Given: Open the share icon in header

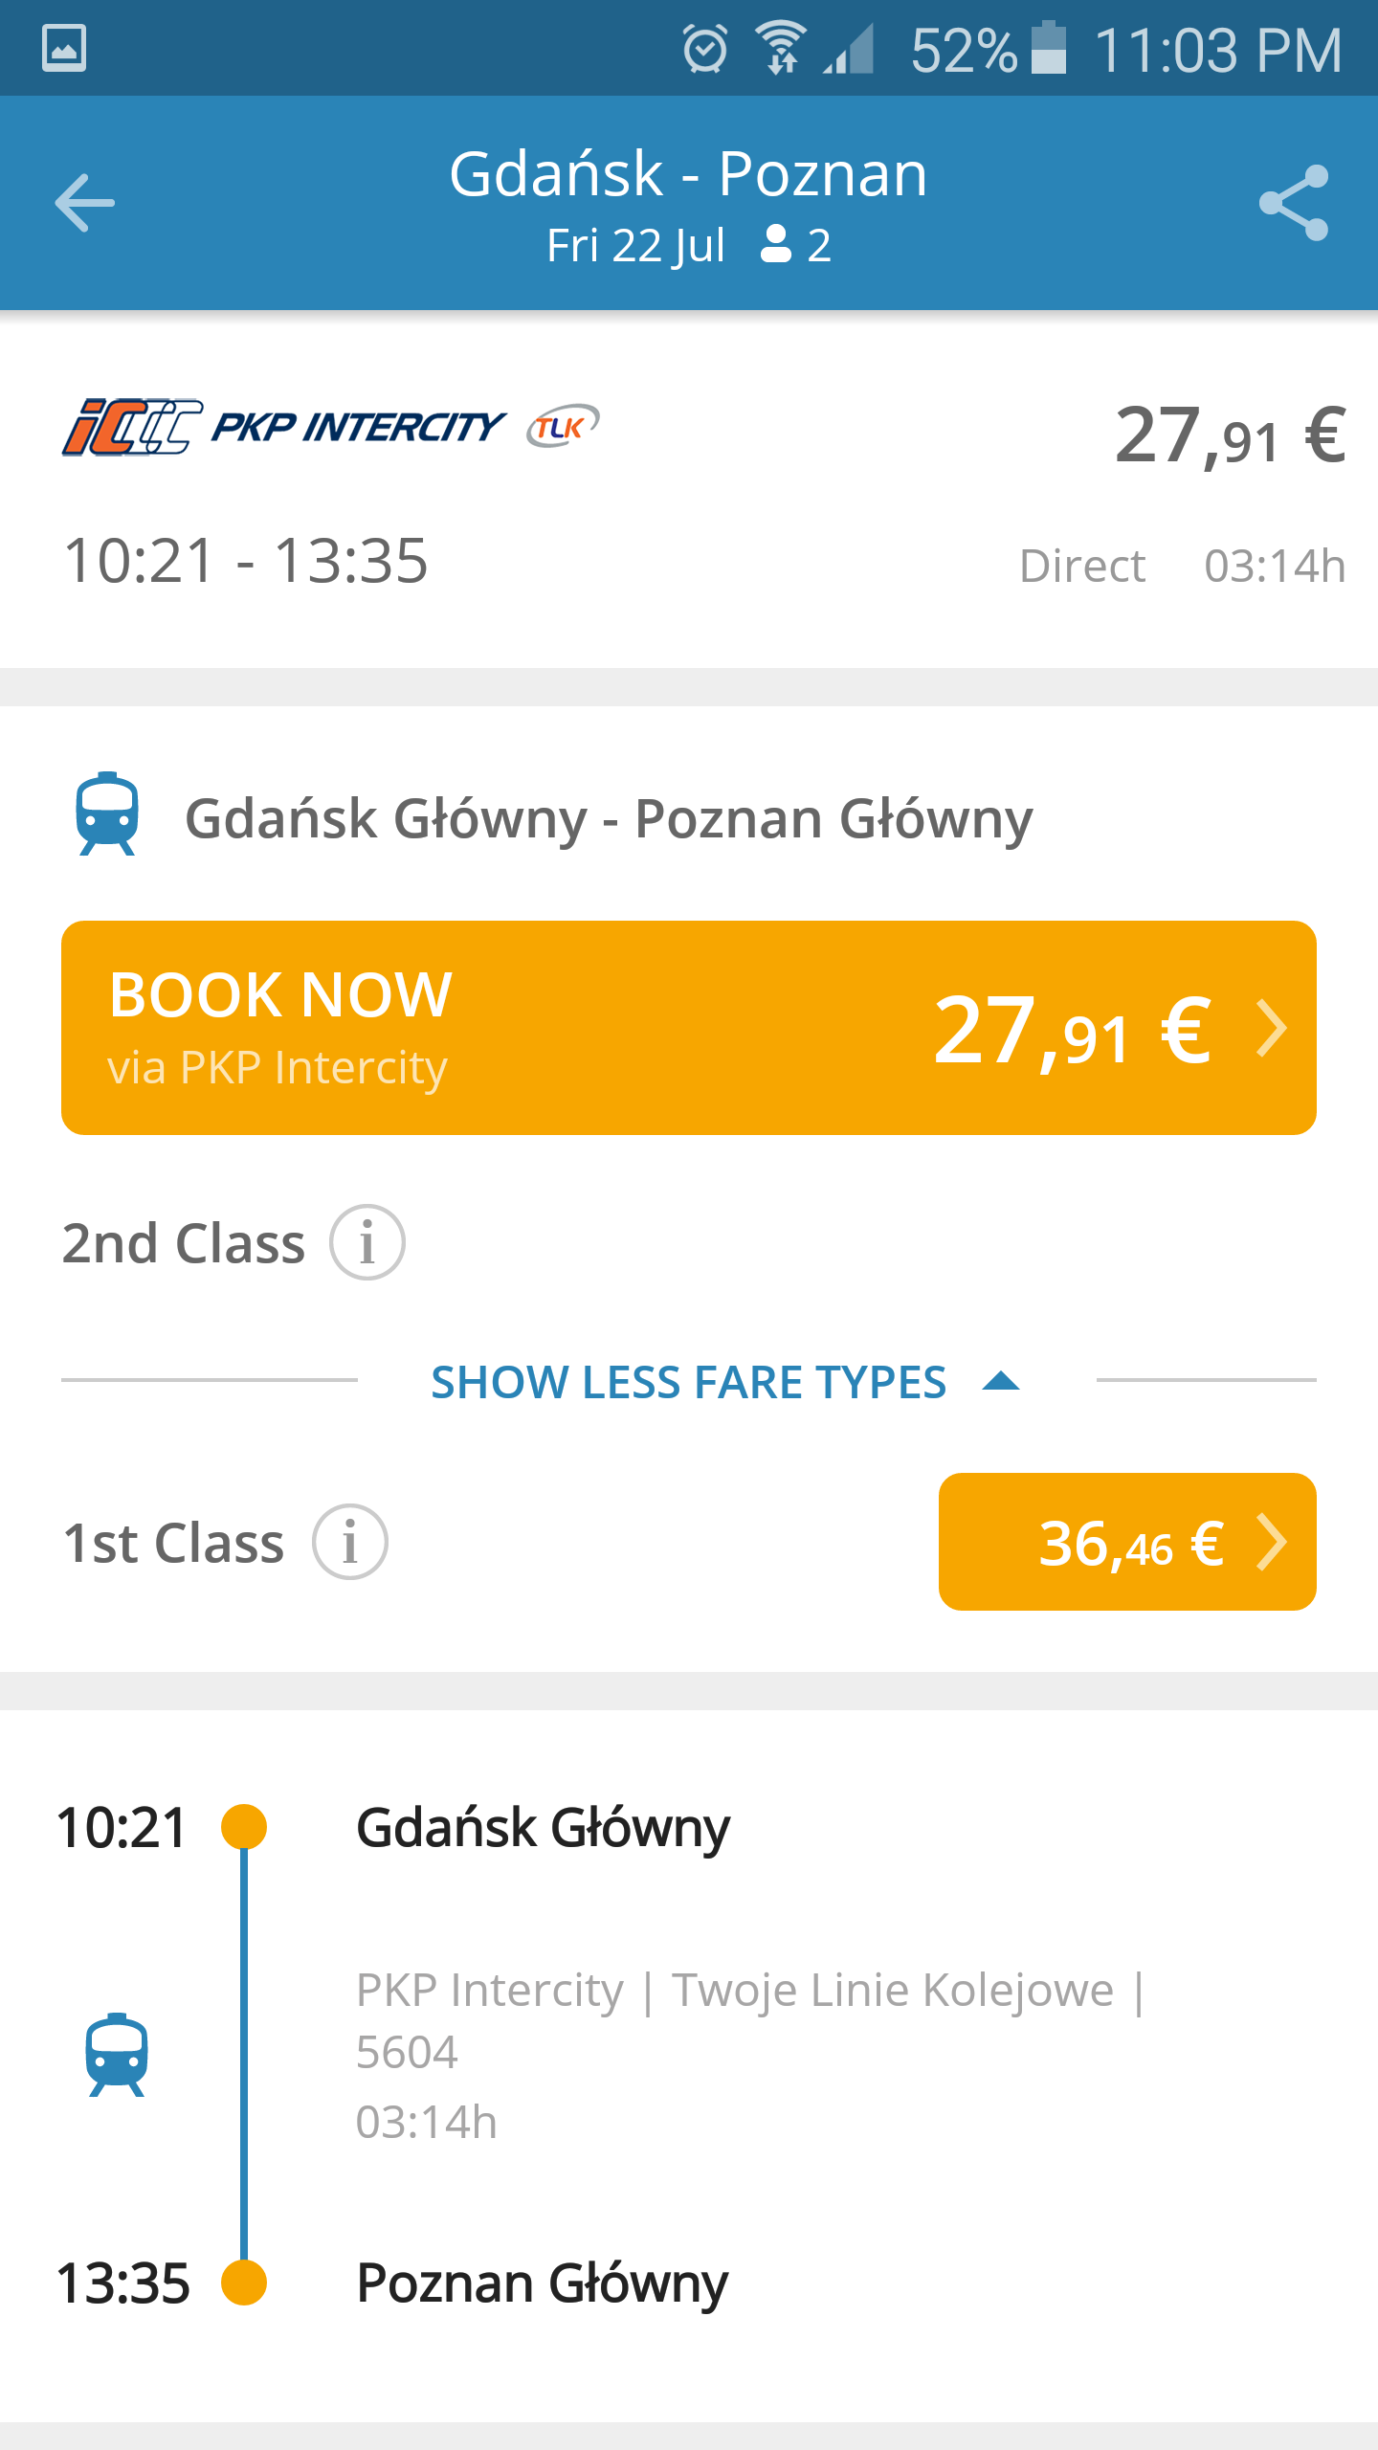Looking at the screenshot, I should (1294, 203).
